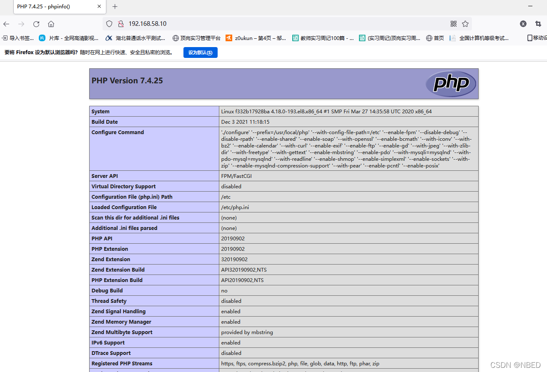Select the Configure Command label
The height and width of the screenshot is (372, 547).
118,132
